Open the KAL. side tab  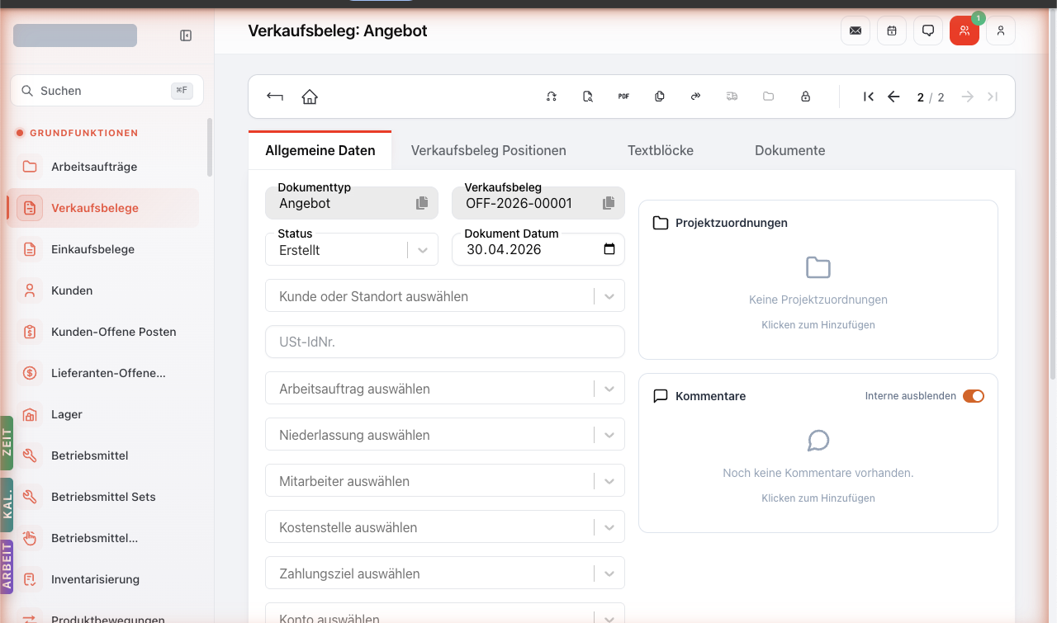(x=7, y=504)
